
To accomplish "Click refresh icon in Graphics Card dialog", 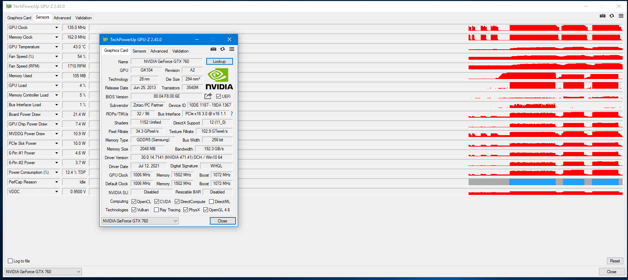I will click(x=223, y=49).
